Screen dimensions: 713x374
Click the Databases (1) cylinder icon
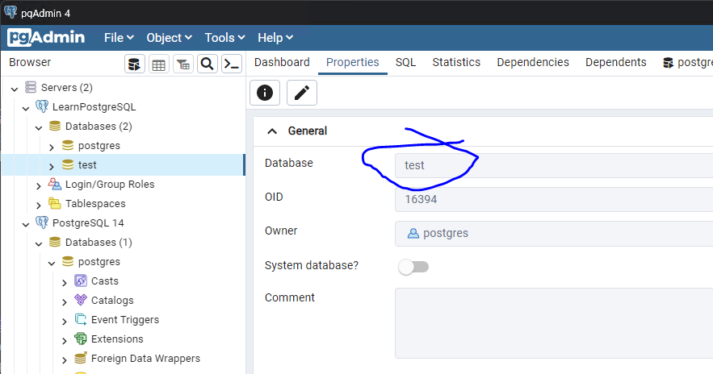(55, 242)
